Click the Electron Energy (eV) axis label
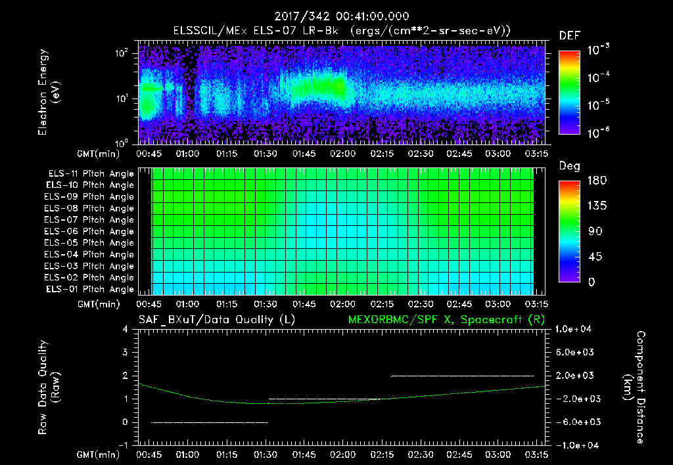Screen dimensions: 673x465 pos(48,92)
